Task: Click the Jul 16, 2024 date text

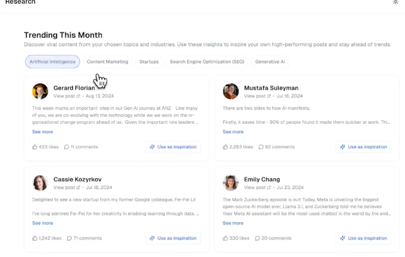Action: 290,96
